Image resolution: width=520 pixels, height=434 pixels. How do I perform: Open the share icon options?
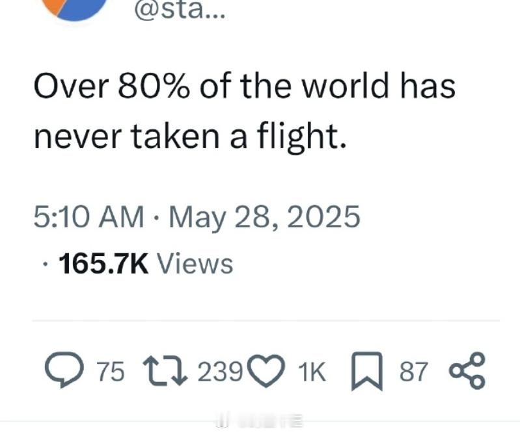tap(467, 370)
